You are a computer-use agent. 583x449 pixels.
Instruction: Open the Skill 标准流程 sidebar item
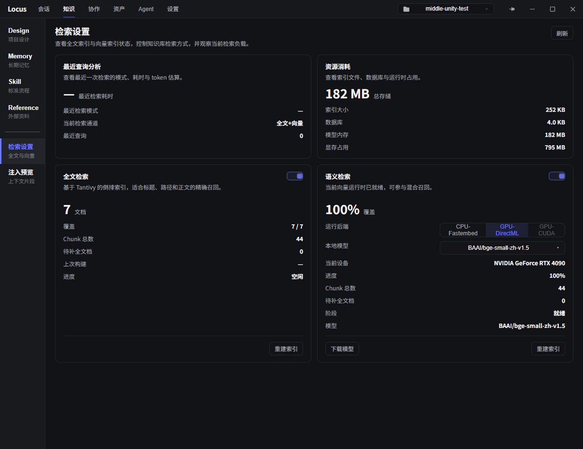[x=23, y=86]
